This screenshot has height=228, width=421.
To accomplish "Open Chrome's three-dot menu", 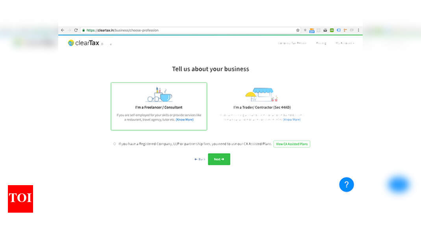I will (358, 30).
